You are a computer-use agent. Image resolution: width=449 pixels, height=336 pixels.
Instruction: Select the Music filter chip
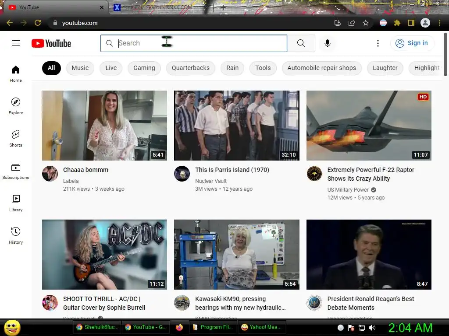pos(80,68)
